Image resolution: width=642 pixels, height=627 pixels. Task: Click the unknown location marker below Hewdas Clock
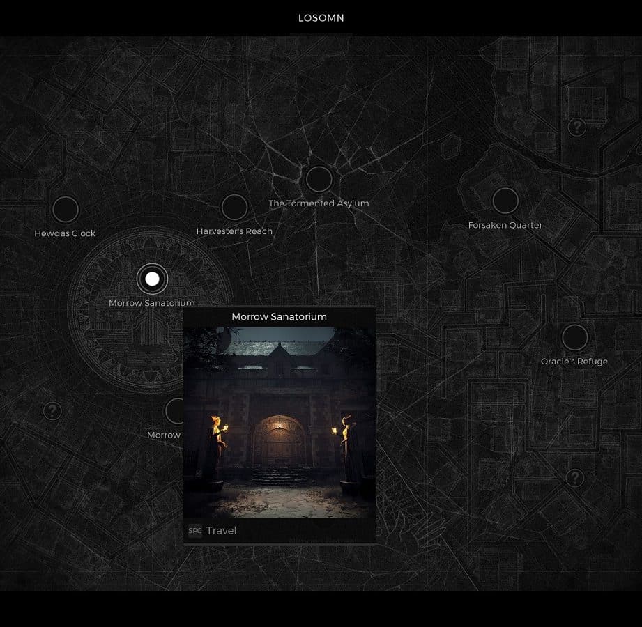coord(52,410)
